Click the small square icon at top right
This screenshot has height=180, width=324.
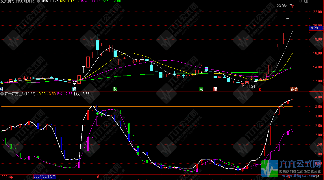(305, 1)
